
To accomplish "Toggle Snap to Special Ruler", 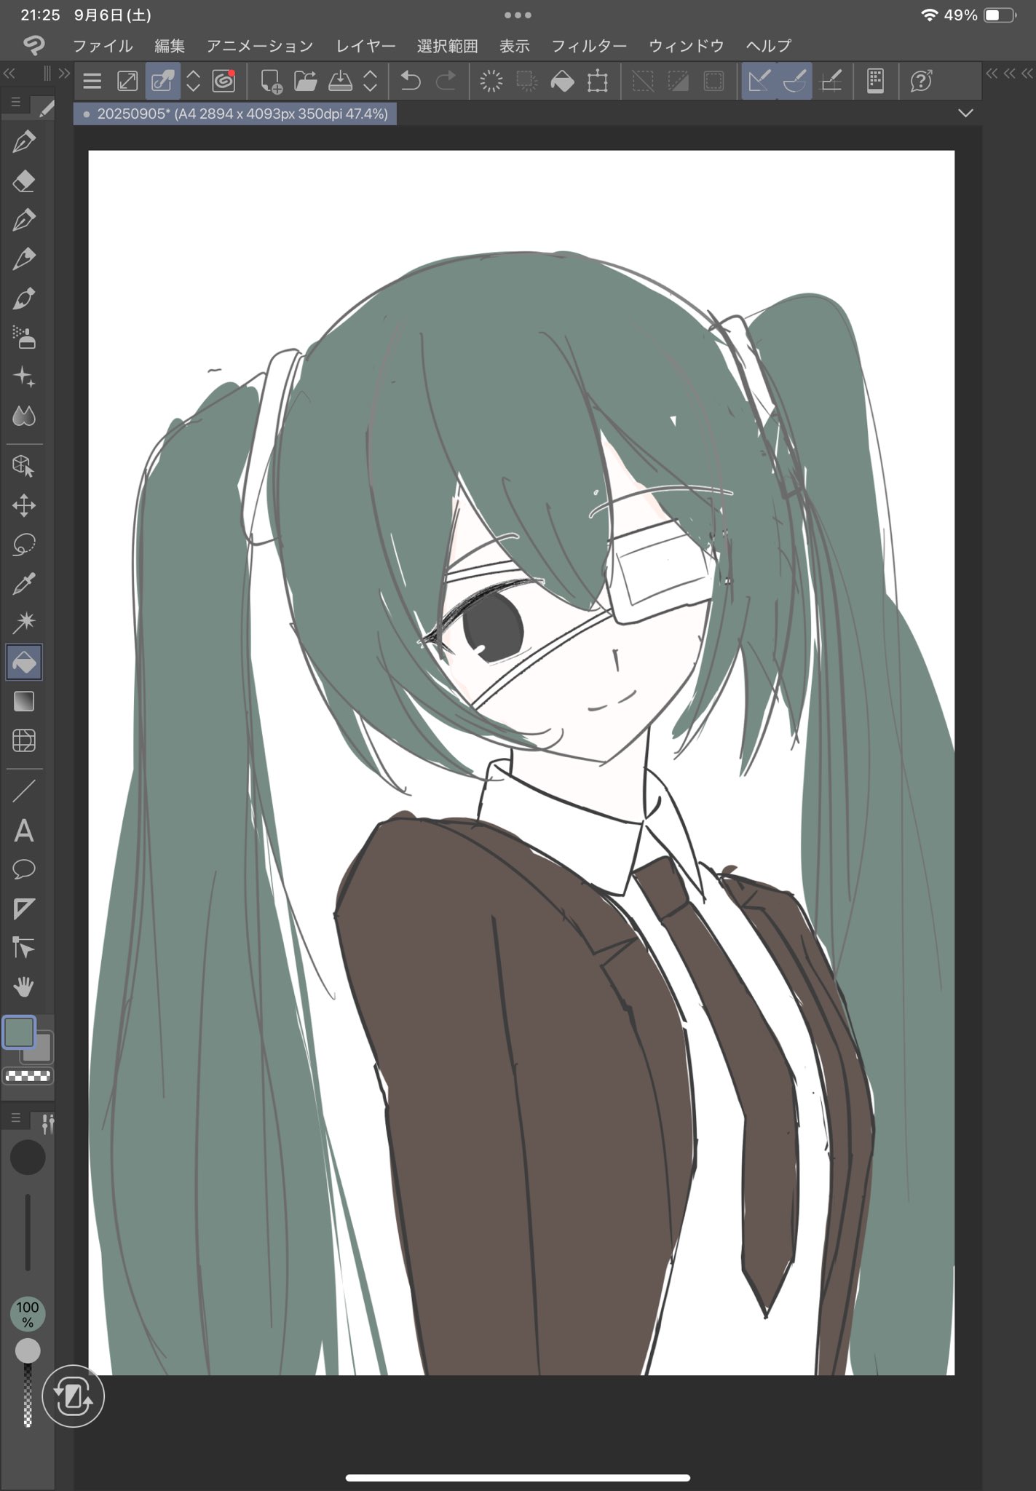I will click(x=794, y=81).
